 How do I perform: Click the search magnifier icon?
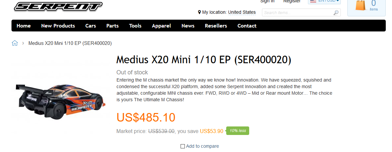pos(336,12)
